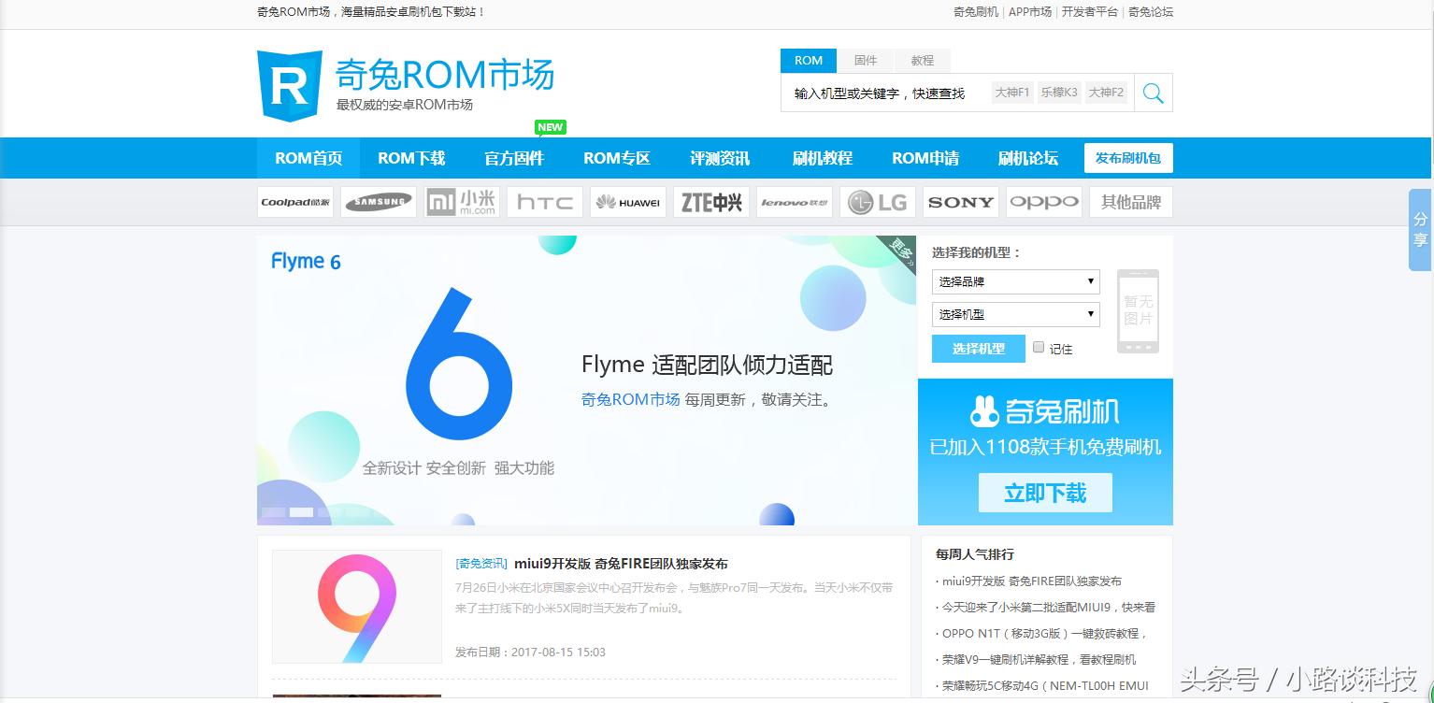Click the 小米 (Xiaomi) brand icon

[461, 201]
